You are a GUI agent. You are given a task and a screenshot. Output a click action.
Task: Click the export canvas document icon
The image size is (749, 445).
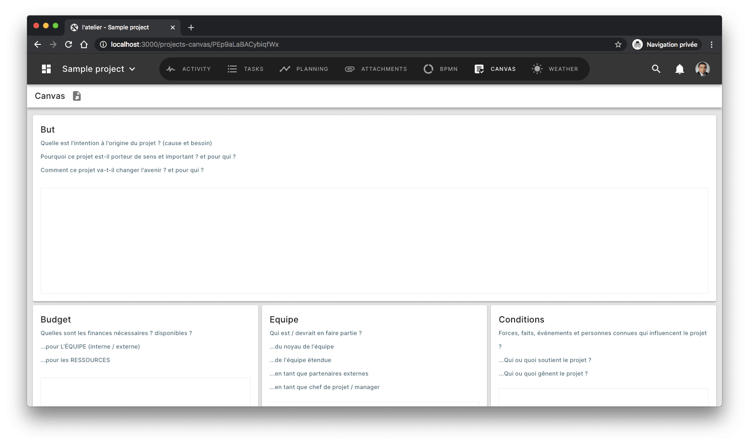(x=77, y=96)
